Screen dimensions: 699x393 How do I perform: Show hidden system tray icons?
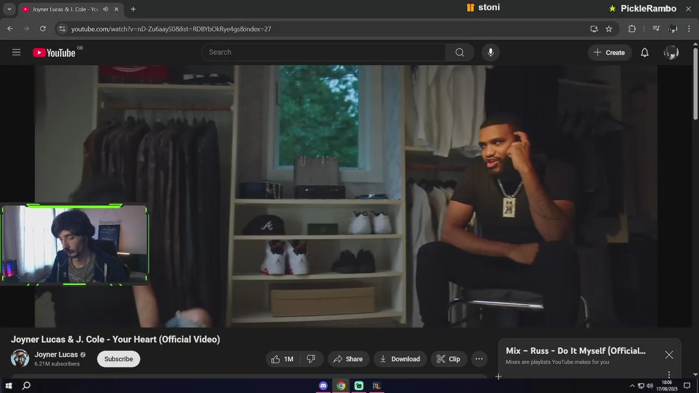[x=632, y=386]
